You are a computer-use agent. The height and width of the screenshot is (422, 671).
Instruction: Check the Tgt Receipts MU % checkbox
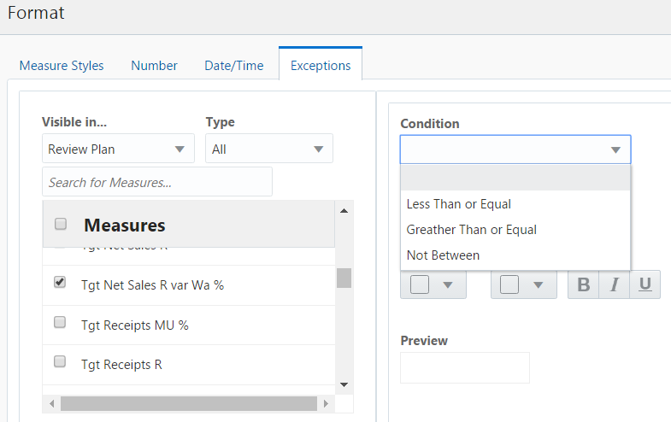[60, 323]
